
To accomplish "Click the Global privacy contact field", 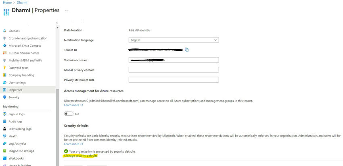I will [x=174, y=70].
